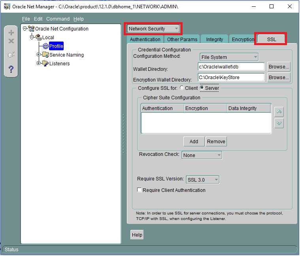Open the File menu

(x=26, y=19)
